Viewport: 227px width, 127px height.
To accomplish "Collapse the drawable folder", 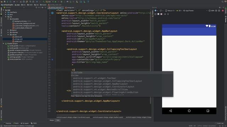I will click(x=8, y=19).
